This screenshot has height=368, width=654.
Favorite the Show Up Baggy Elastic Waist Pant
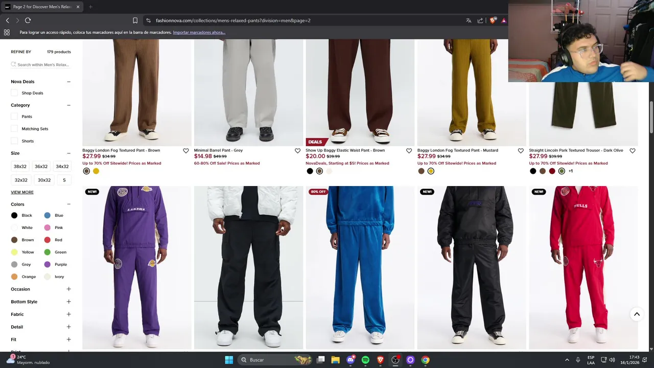pos(409,151)
